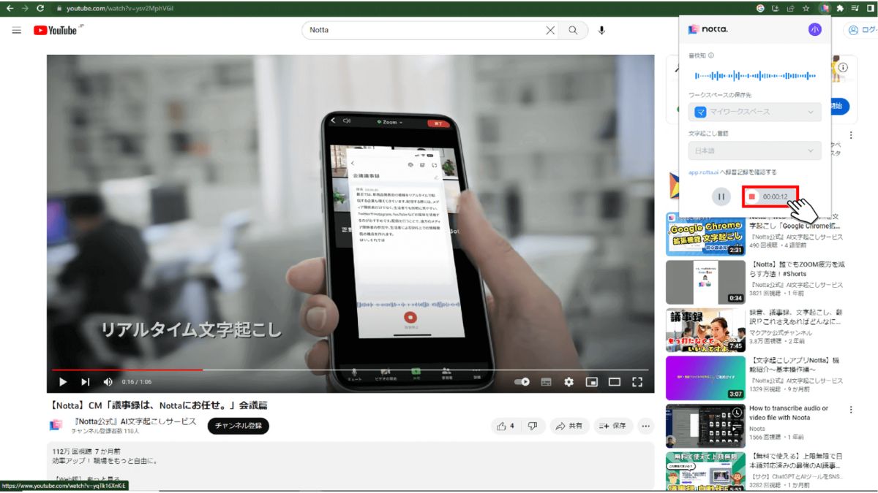
Task: Open workspace dropdown マイワークスペース
Action: tap(755, 112)
